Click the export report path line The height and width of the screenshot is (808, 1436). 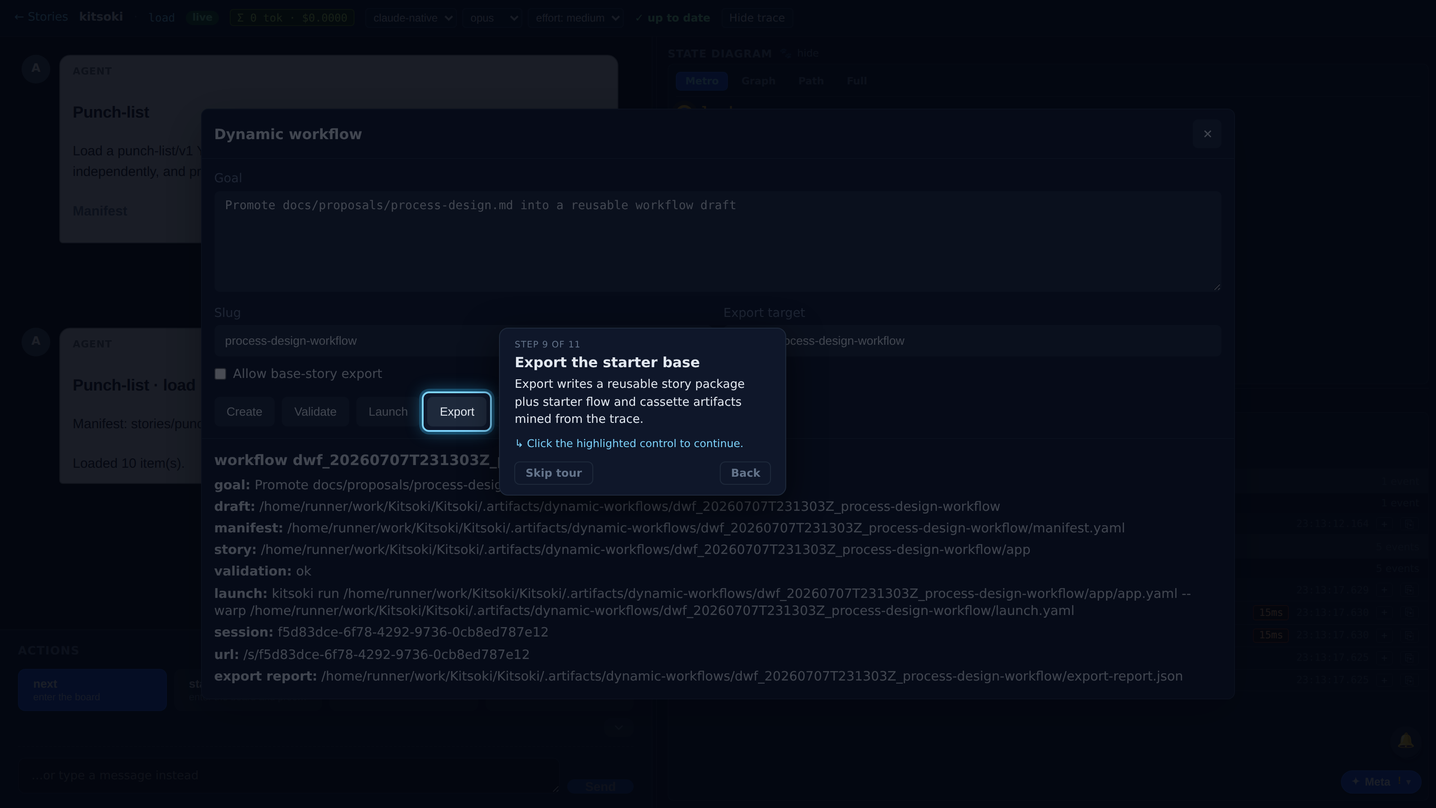click(698, 676)
